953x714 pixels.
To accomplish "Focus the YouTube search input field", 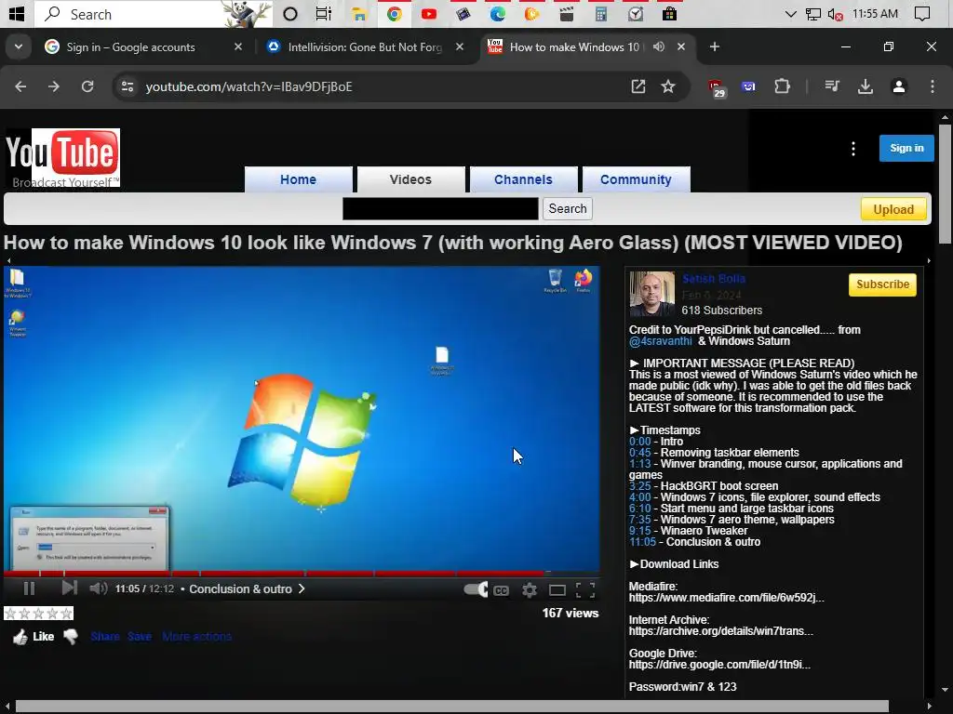I will [x=440, y=209].
